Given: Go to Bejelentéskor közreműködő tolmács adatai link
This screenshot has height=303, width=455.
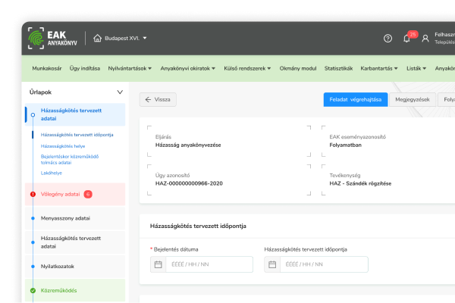Looking at the screenshot, I should click(x=70, y=160).
